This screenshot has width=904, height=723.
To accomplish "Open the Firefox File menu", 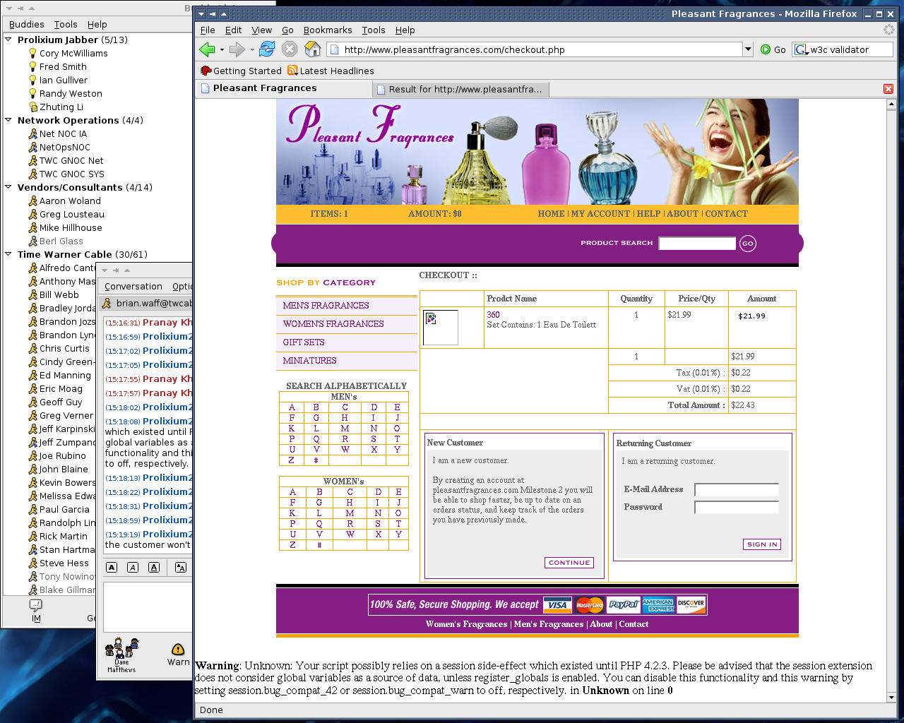I will (208, 30).
